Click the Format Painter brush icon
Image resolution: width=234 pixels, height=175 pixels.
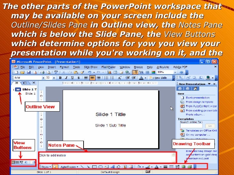[82, 72]
